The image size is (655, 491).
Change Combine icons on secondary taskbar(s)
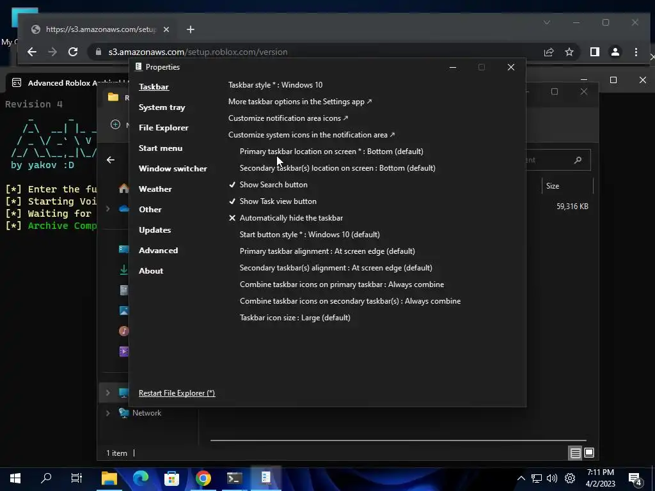pos(350,301)
